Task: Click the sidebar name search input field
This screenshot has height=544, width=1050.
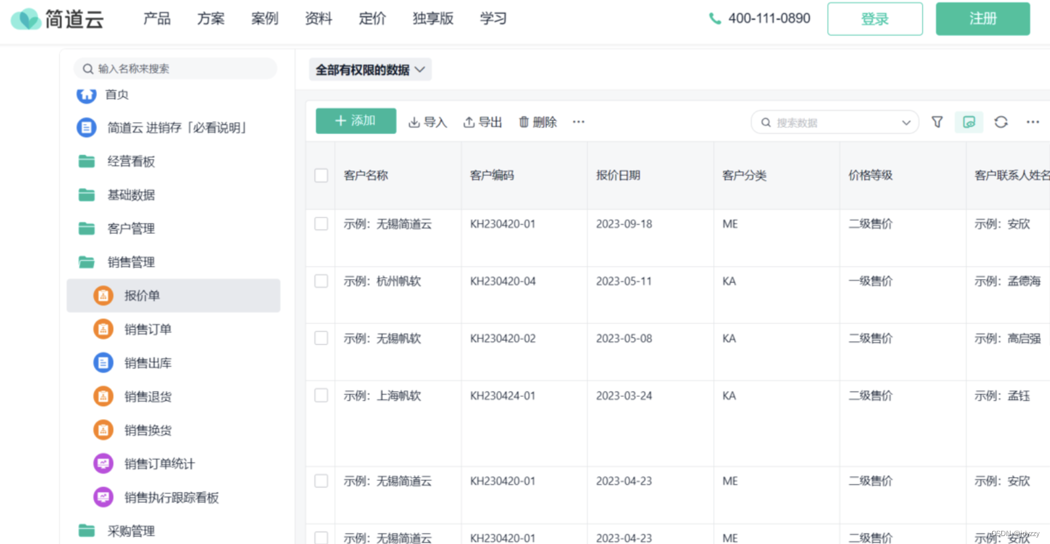Action: [184, 68]
